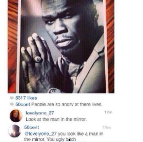The width and height of the screenshot is (143, 142).
Task: Open 50cent profile from the caption username
Action: coord(23,104)
